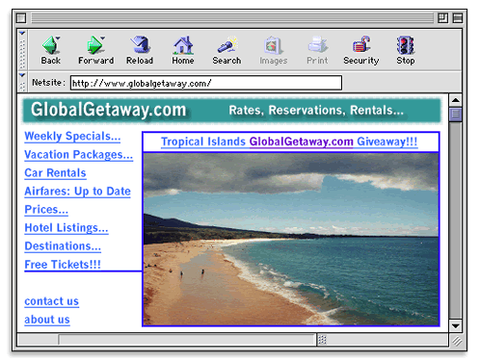480x361 pixels.
Task: Click the vertical scrollbar thumb
Action: click(x=455, y=115)
